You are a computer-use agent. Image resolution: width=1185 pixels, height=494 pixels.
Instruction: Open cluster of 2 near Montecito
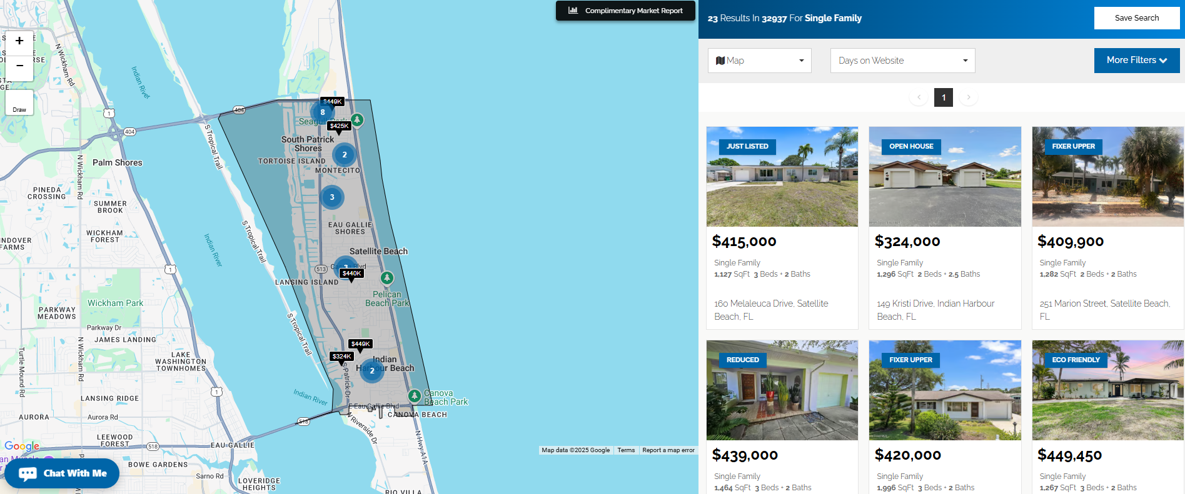(345, 155)
